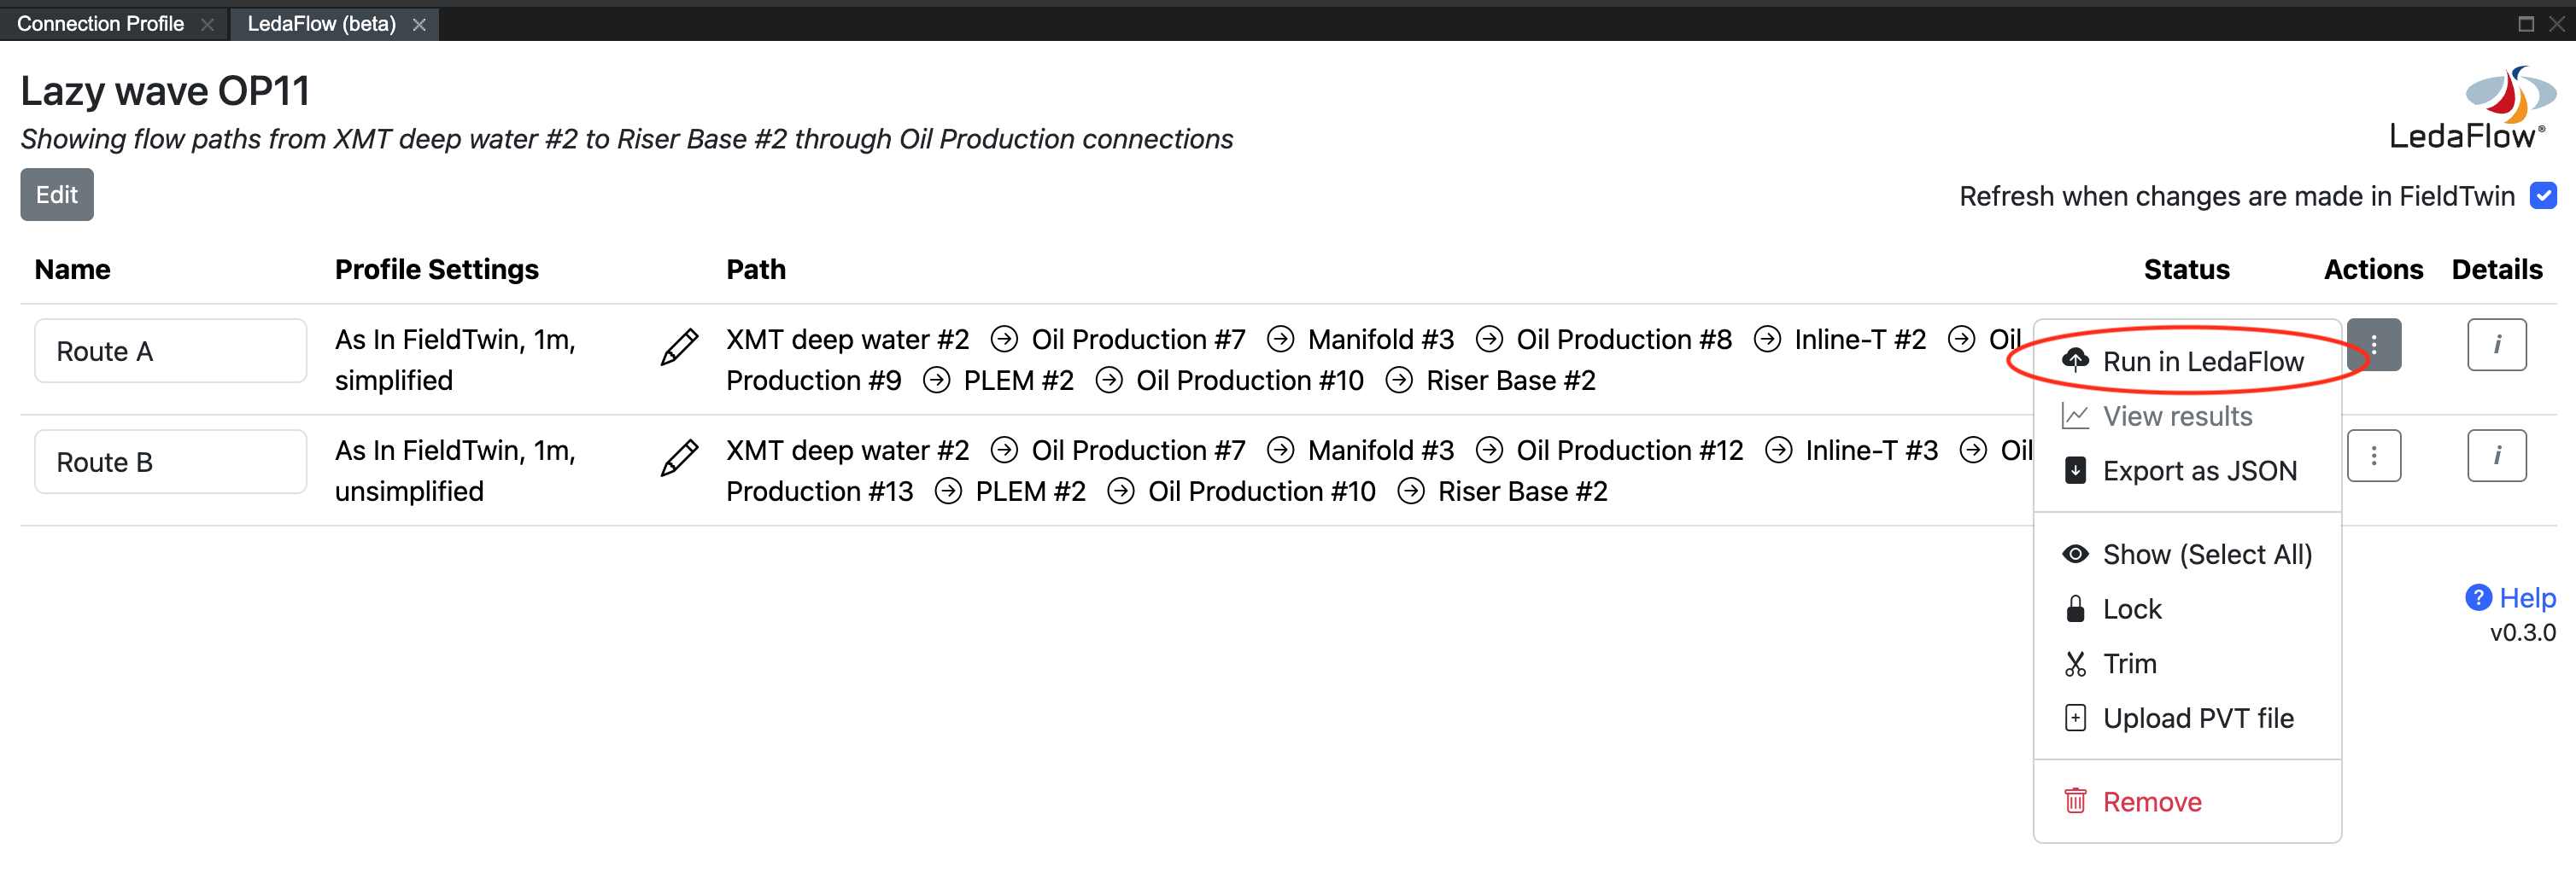This screenshot has height=884, width=2576.
Task: Toggle Show (Select All) visibility
Action: [2187, 555]
